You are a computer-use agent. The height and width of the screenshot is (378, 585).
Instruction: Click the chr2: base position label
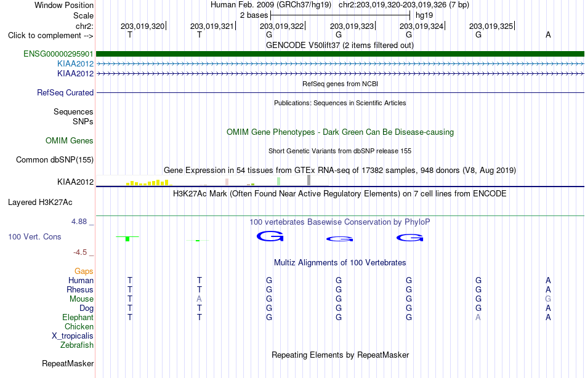[84, 26]
